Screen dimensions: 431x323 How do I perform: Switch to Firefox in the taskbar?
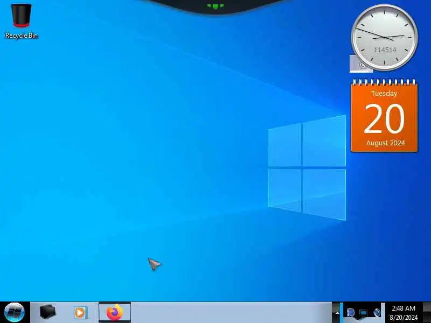click(x=115, y=312)
